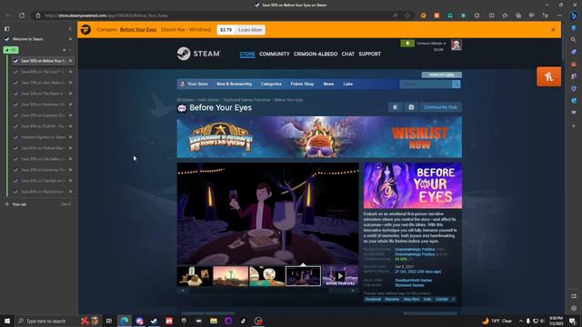Play the Before Your Eyes trailer thumbnail
Image resolution: width=582 pixels, height=327 pixels.
340,276
